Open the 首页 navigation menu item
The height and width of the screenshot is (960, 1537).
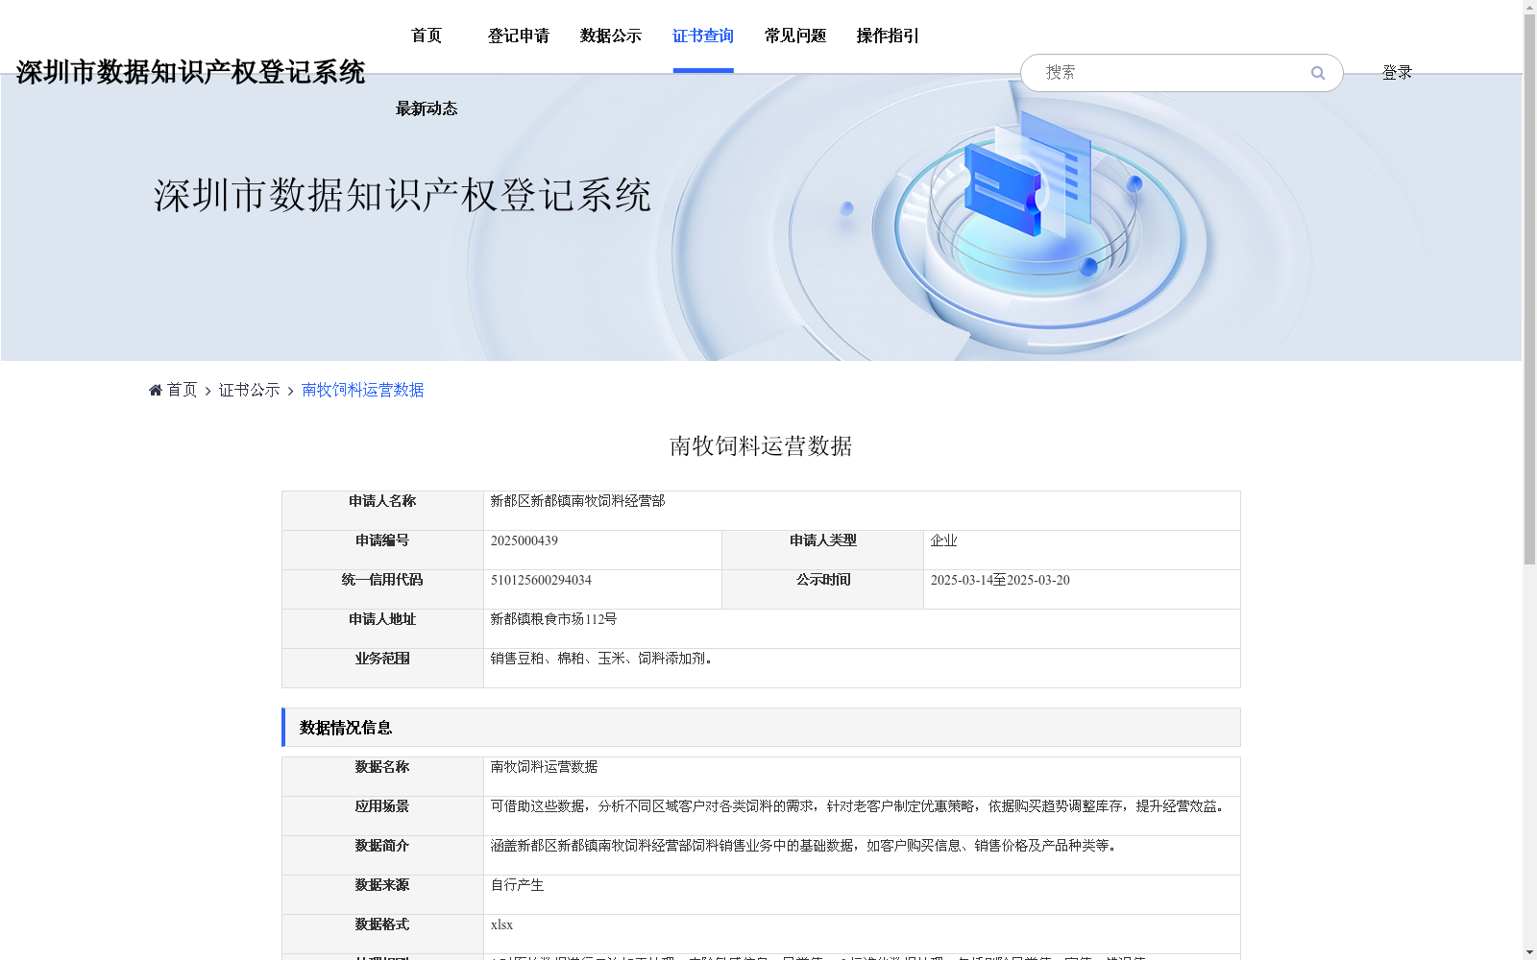pyautogui.click(x=427, y=36)
